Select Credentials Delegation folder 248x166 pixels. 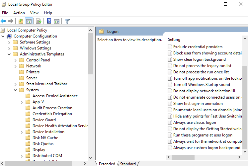pos(52,114)
